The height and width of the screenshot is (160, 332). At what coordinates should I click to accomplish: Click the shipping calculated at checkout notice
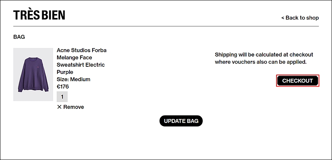(264, 59)
